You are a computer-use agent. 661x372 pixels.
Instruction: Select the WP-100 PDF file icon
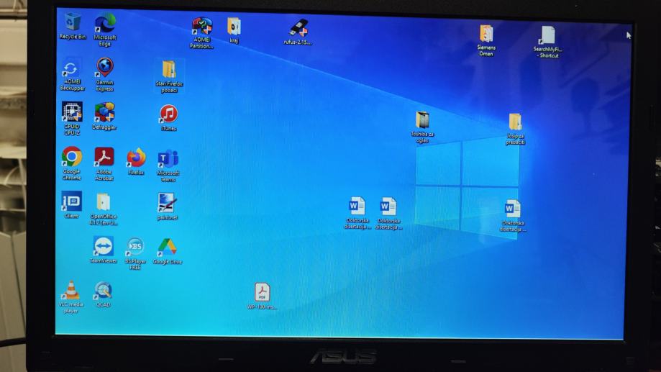pyautogui.click(x=262, y=296)
